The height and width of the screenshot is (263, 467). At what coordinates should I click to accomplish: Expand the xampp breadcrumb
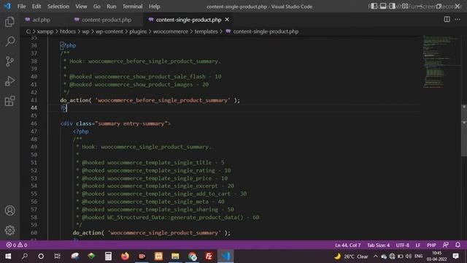point(45,31)
